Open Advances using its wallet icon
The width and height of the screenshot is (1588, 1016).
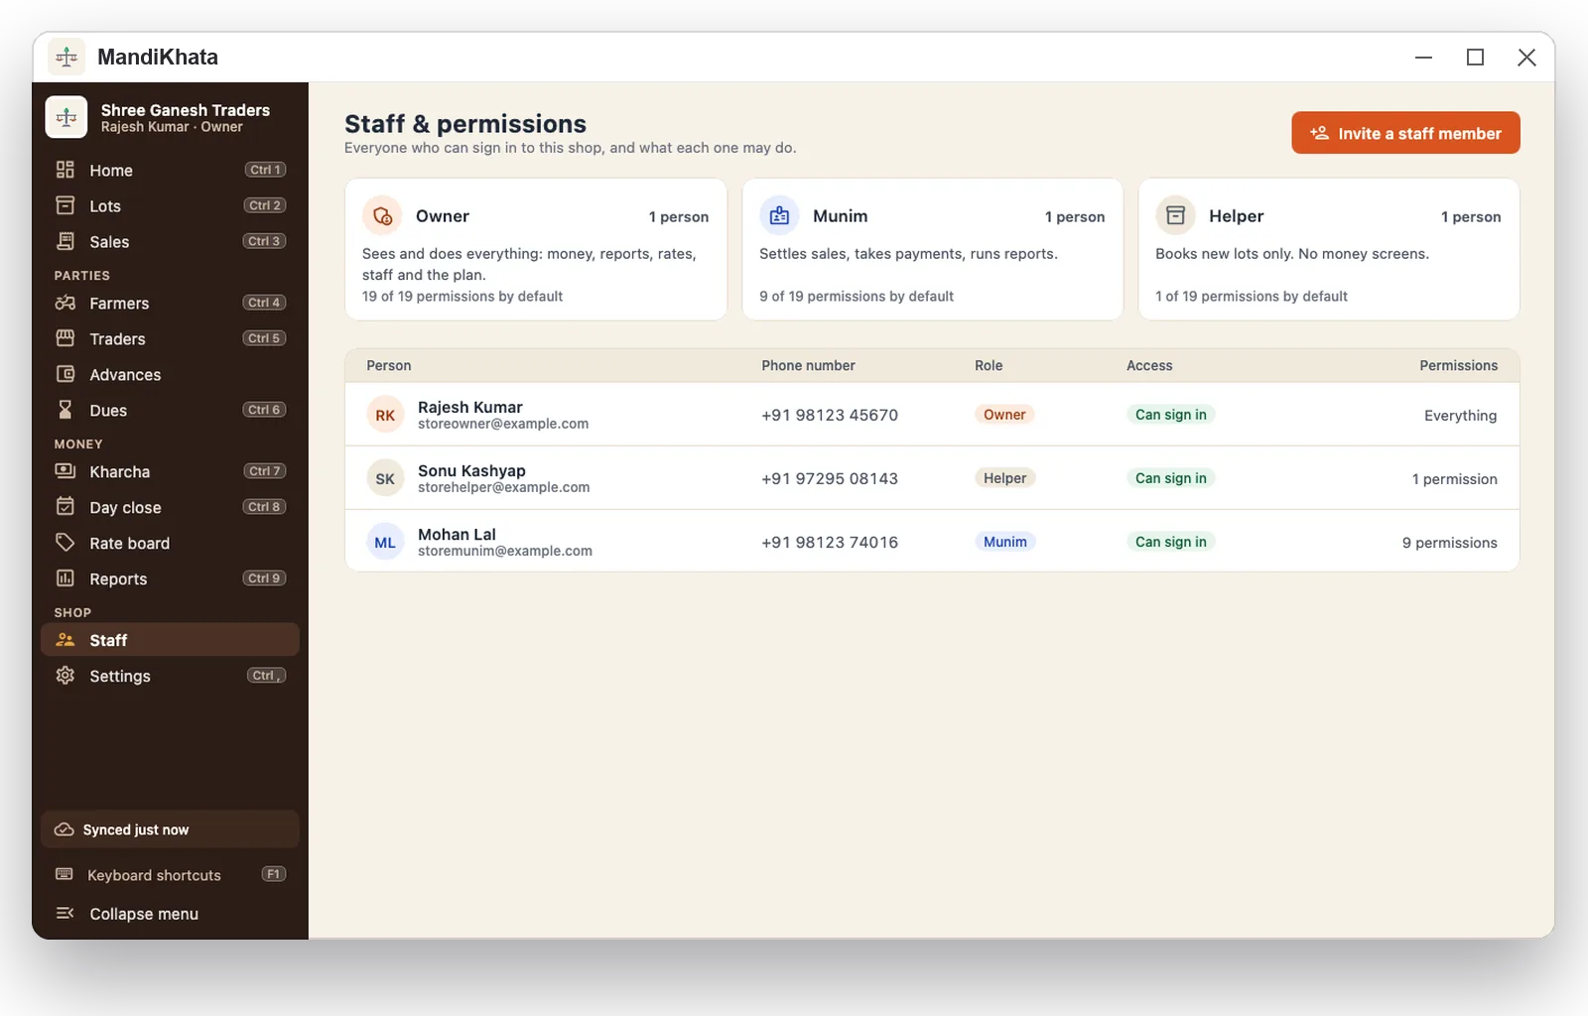pos(66,374)
